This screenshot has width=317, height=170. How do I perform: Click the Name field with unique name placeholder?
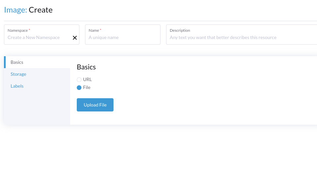pos(122,38)
